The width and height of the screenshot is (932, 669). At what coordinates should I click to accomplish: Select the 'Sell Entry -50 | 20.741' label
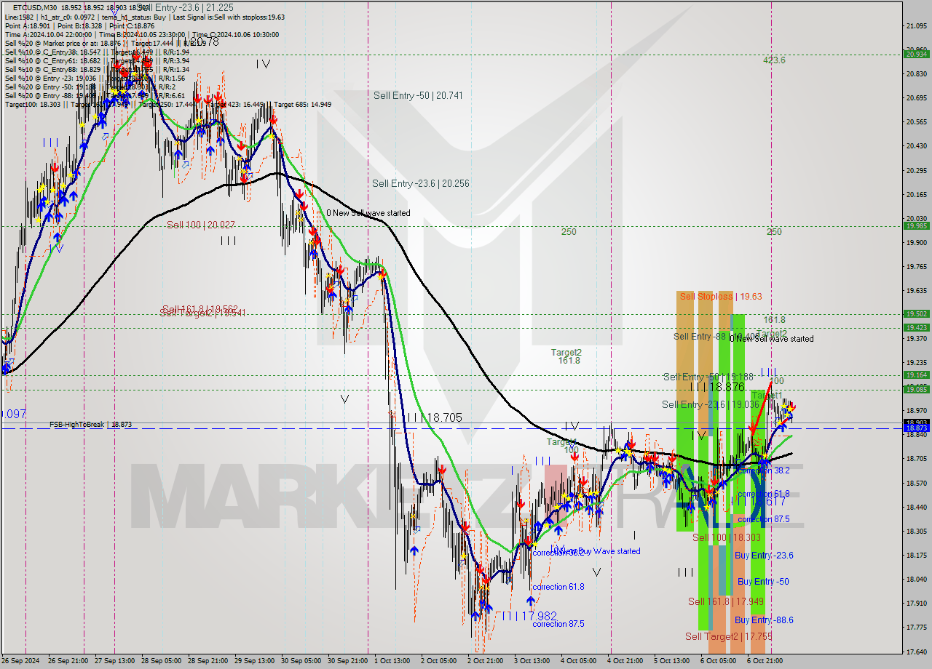pos(418,95)
